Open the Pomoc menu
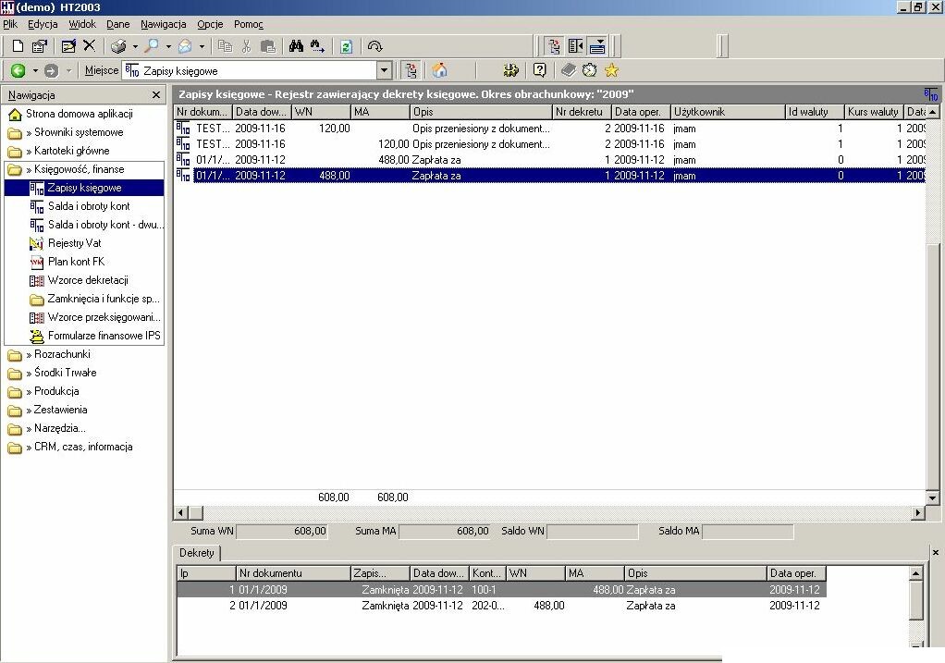 [x=249, y=24]
